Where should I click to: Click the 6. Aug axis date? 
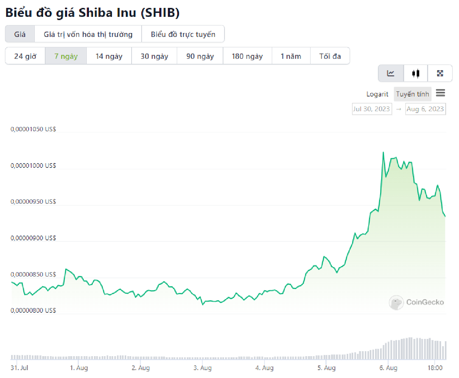pyautogui.click(x=388, y=368)
